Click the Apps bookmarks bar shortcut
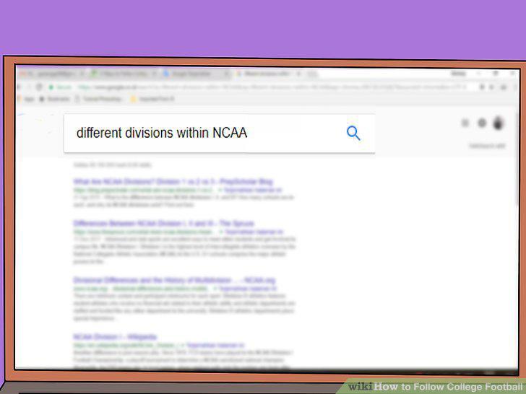This screenshot has width=526, height=394. pos(26,99)
